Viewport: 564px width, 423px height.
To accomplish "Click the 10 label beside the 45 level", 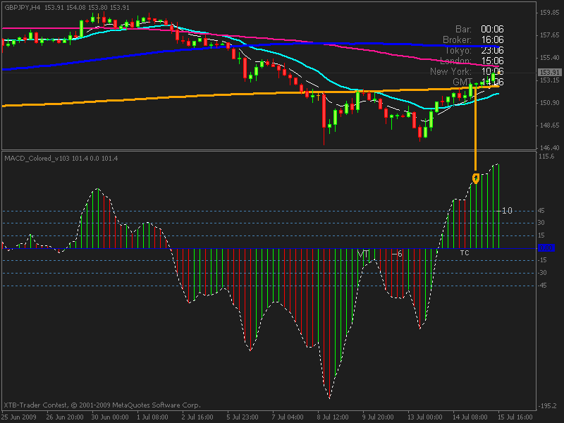I will pos(507,211).
